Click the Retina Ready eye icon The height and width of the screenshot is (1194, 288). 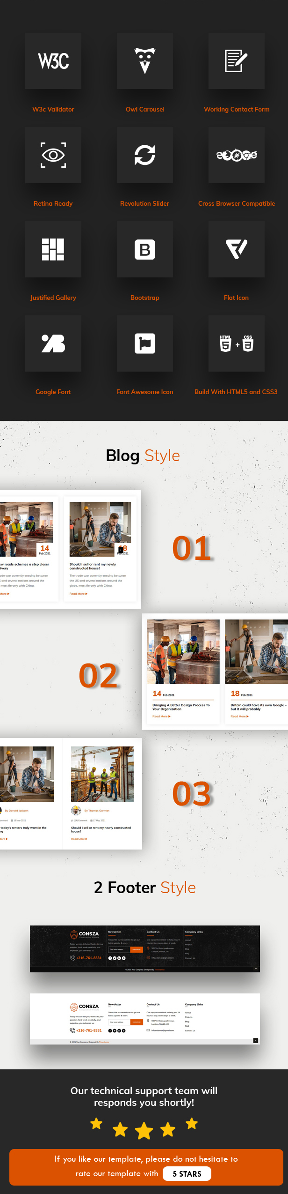pos(53,155)
